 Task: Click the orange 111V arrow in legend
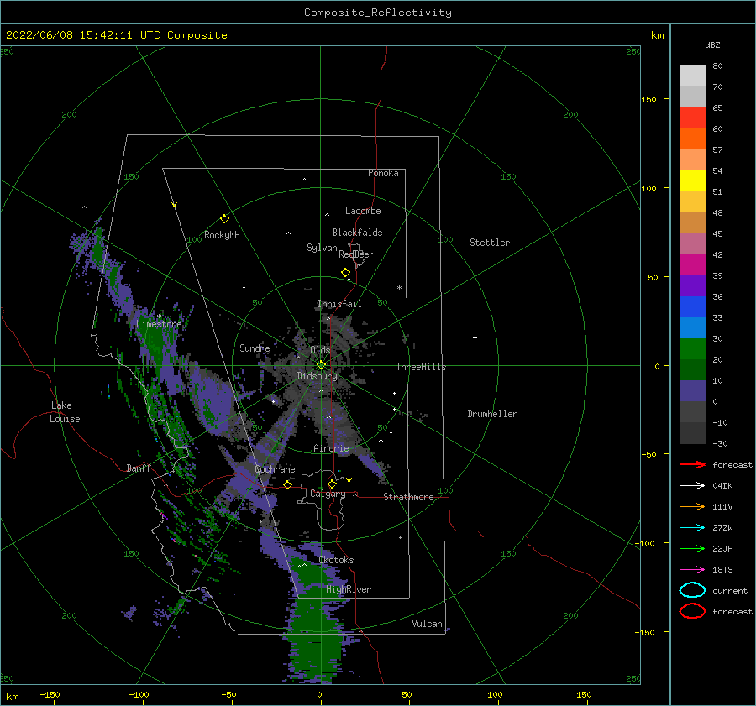point(692,506)
